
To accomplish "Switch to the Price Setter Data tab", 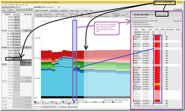I will [49, 7].
